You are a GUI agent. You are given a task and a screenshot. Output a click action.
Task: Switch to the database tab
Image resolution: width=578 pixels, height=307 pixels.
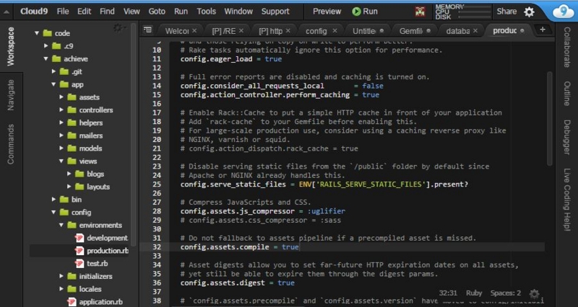[x=458, y=31]
